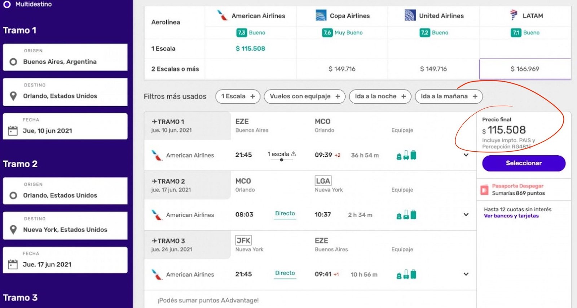Select the Multidestino radio button
The height and width of the screenshot is (308, 577).
pos(7,4)
